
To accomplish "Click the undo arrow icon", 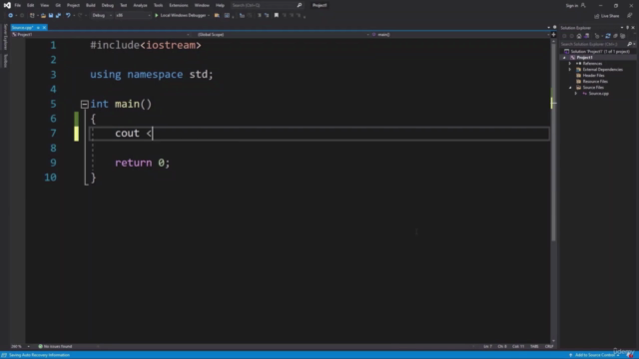I will (68, 16).
